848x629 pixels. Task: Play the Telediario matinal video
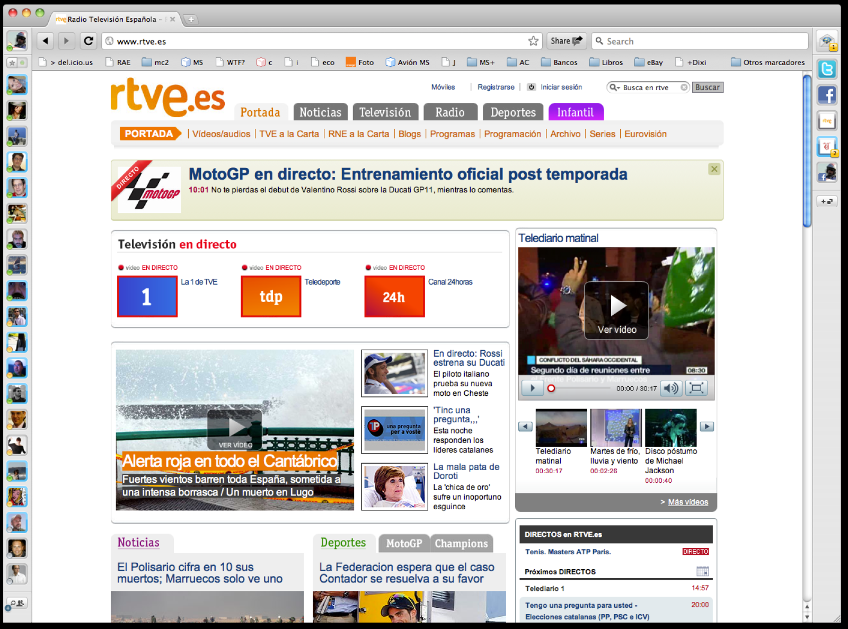point(616,310)
